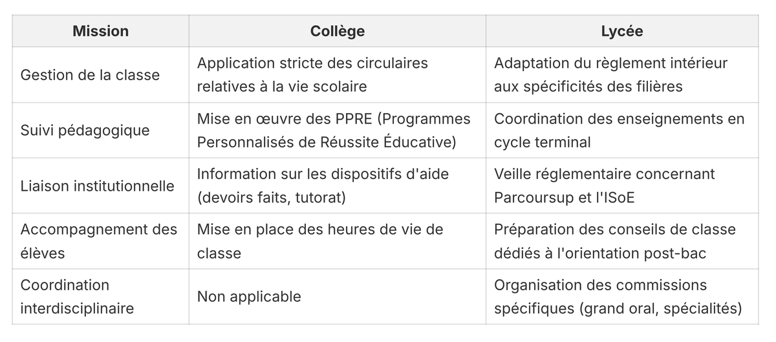Click the Mission column header
The image size is (776, 342).
pyautogui.click(x=100, y=31)
